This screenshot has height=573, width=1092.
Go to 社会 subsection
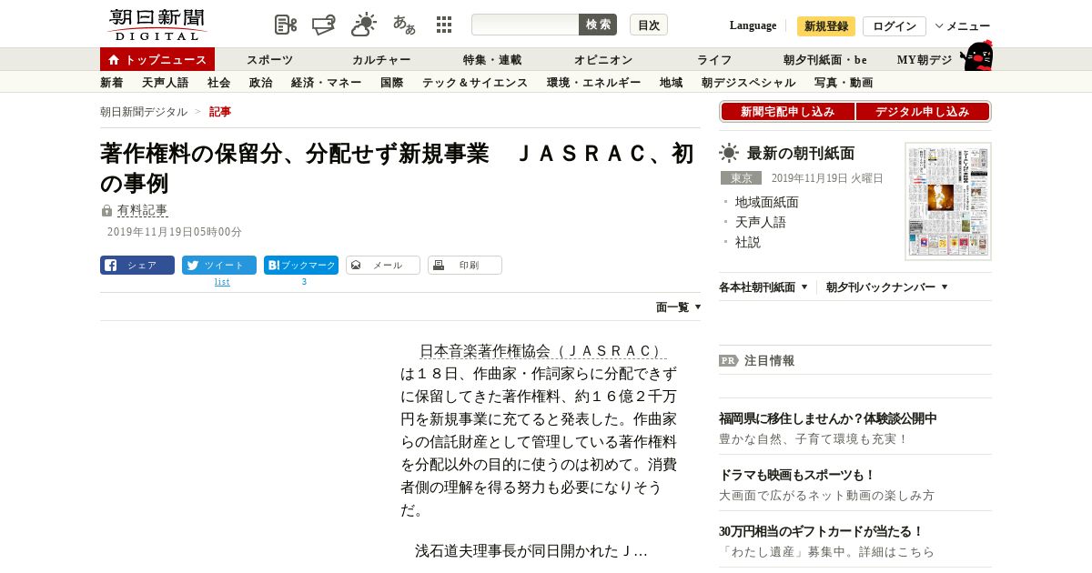tap(218, 83)
